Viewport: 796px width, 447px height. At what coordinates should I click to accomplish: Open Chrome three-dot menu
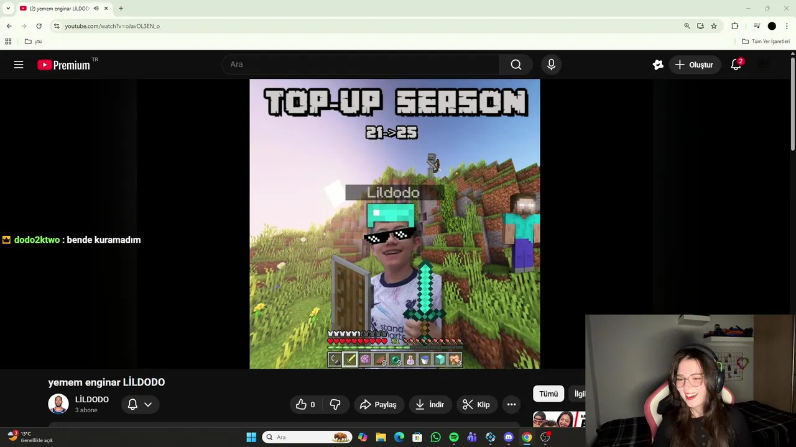pos(787,26)
